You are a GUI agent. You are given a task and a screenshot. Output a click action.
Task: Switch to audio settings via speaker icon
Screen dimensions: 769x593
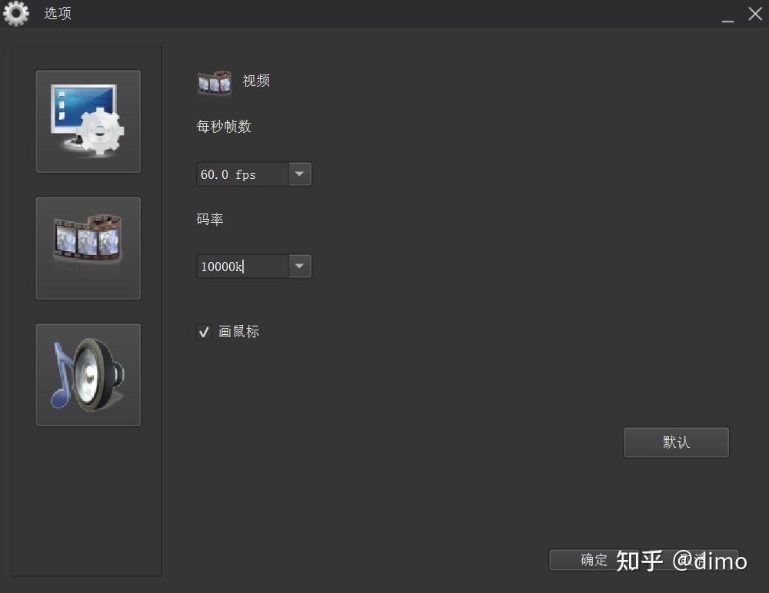click(88, 375)
